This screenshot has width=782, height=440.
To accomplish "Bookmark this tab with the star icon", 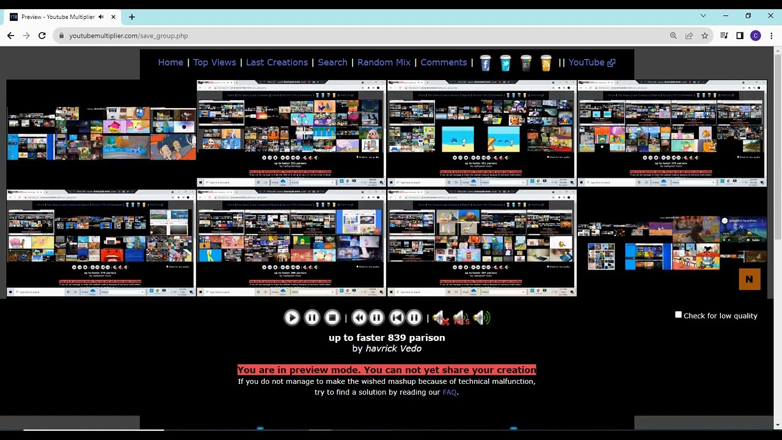I will [x=704, y=35].
